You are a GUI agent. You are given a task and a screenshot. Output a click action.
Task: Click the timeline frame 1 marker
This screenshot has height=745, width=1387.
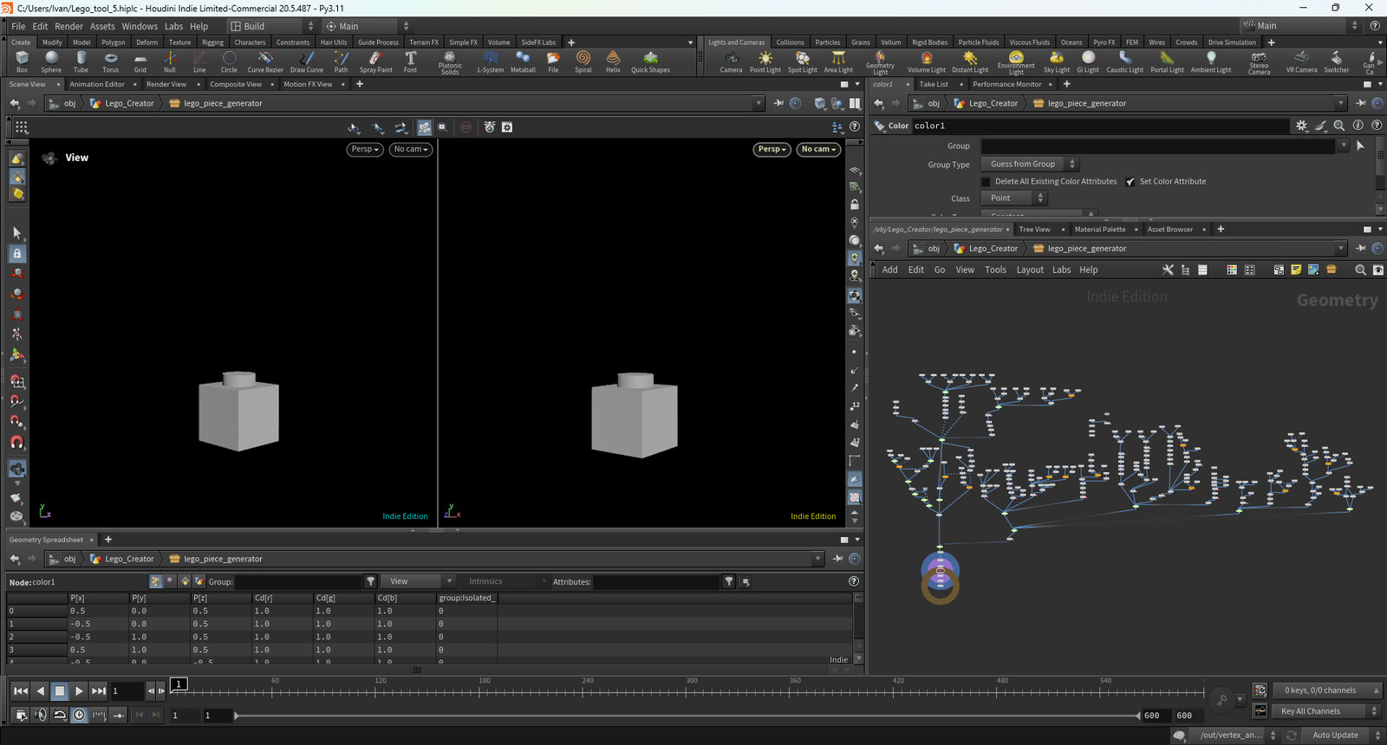[x=179, y=684]
